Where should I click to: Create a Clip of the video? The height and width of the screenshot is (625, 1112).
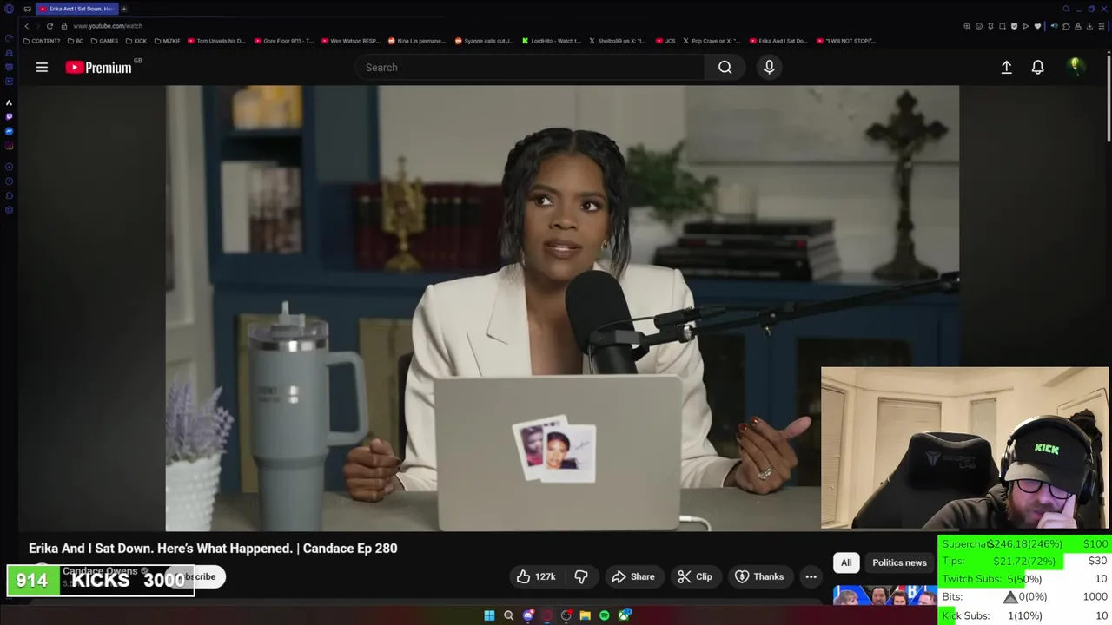point(695,576)
